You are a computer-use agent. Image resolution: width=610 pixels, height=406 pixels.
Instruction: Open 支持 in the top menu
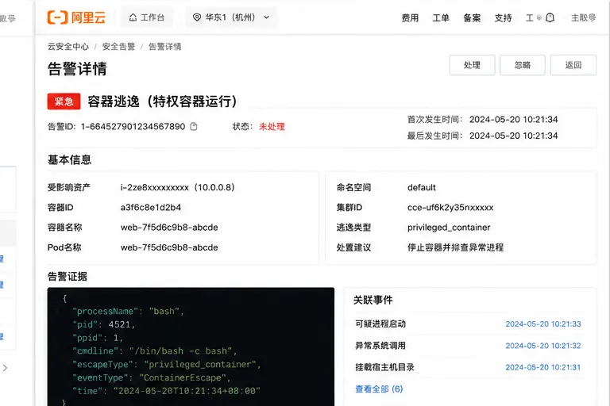pos(503,18)
